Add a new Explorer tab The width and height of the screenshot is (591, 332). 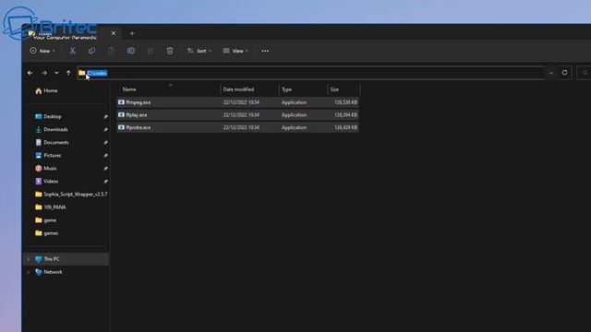[132, 33]
